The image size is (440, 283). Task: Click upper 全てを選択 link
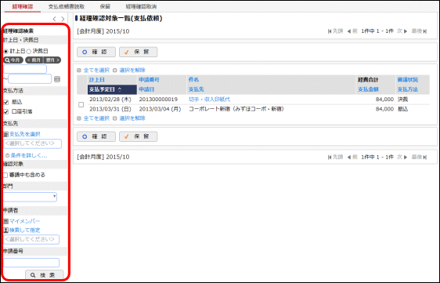pos(96,71)
